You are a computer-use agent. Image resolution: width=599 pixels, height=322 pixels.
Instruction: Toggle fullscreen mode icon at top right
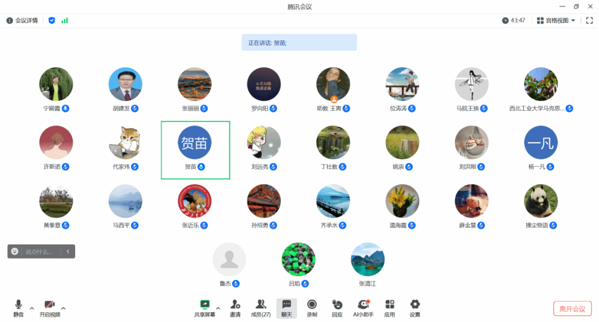pyautogui.click(x=589, y=20)
